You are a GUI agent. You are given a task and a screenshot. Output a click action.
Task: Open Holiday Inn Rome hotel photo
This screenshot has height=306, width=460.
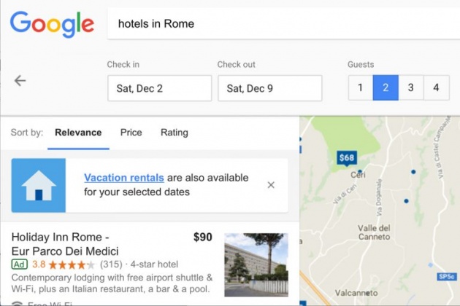(x=256, y=264)
